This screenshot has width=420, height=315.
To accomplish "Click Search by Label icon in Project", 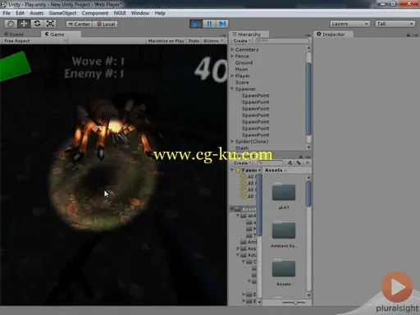I will 299,163.
